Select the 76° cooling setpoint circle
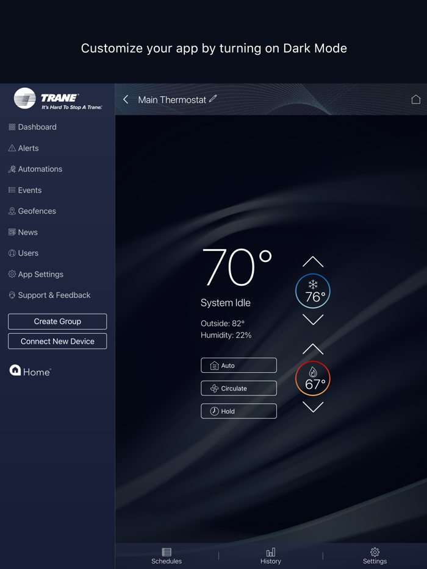427x569 pixels. (313, 291)
